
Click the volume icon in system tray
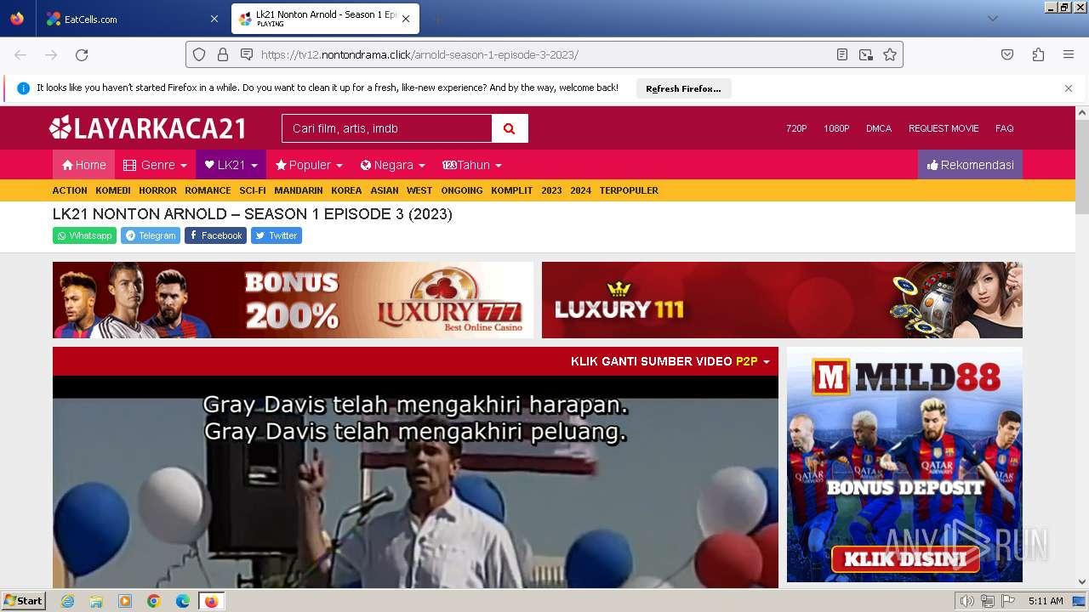pos(966,601)
